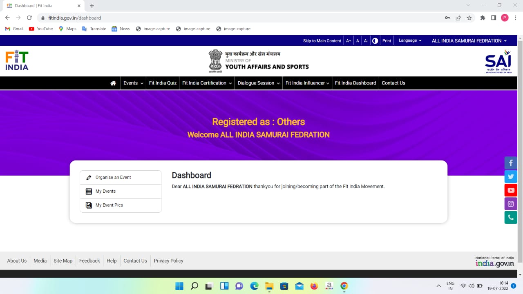523x294 pixels.
Task: Open Chrome three-dot menu
Action: [515, 18]
